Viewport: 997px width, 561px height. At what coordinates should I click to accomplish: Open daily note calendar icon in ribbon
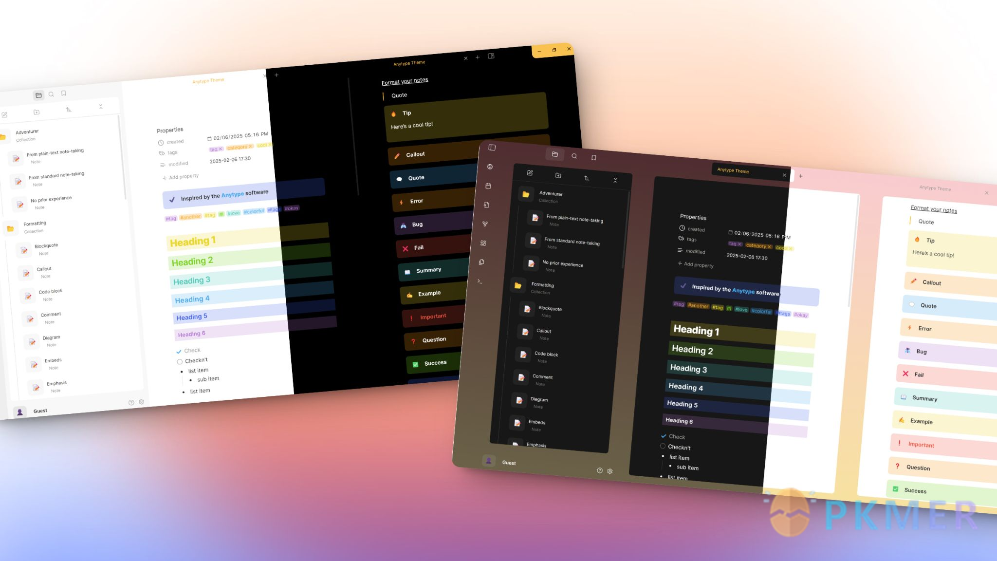(488, 186)
